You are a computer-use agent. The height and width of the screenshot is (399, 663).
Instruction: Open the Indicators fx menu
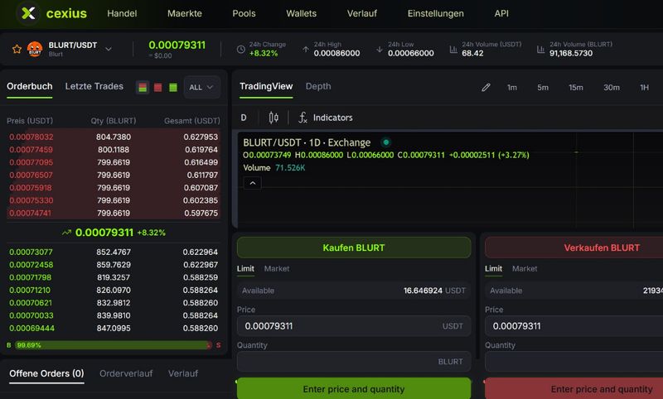coord(325,118)
